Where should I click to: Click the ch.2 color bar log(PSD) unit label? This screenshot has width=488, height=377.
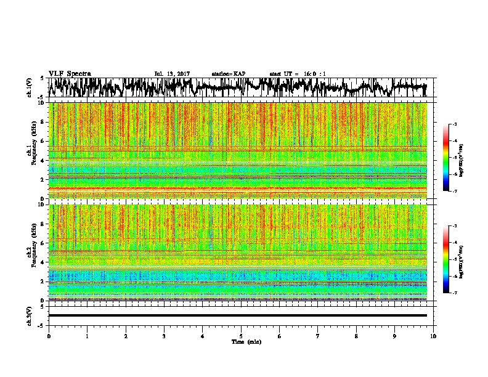click(x=462, y=262)
